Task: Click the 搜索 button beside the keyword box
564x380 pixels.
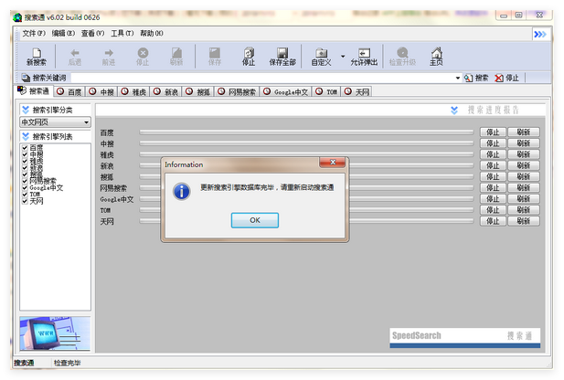Action: tap(476, 79)
